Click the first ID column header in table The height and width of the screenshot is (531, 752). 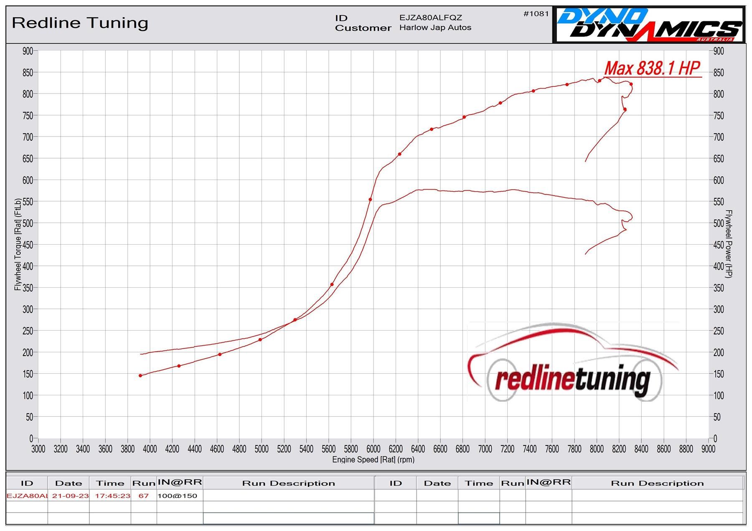click(x=27, y=483)
